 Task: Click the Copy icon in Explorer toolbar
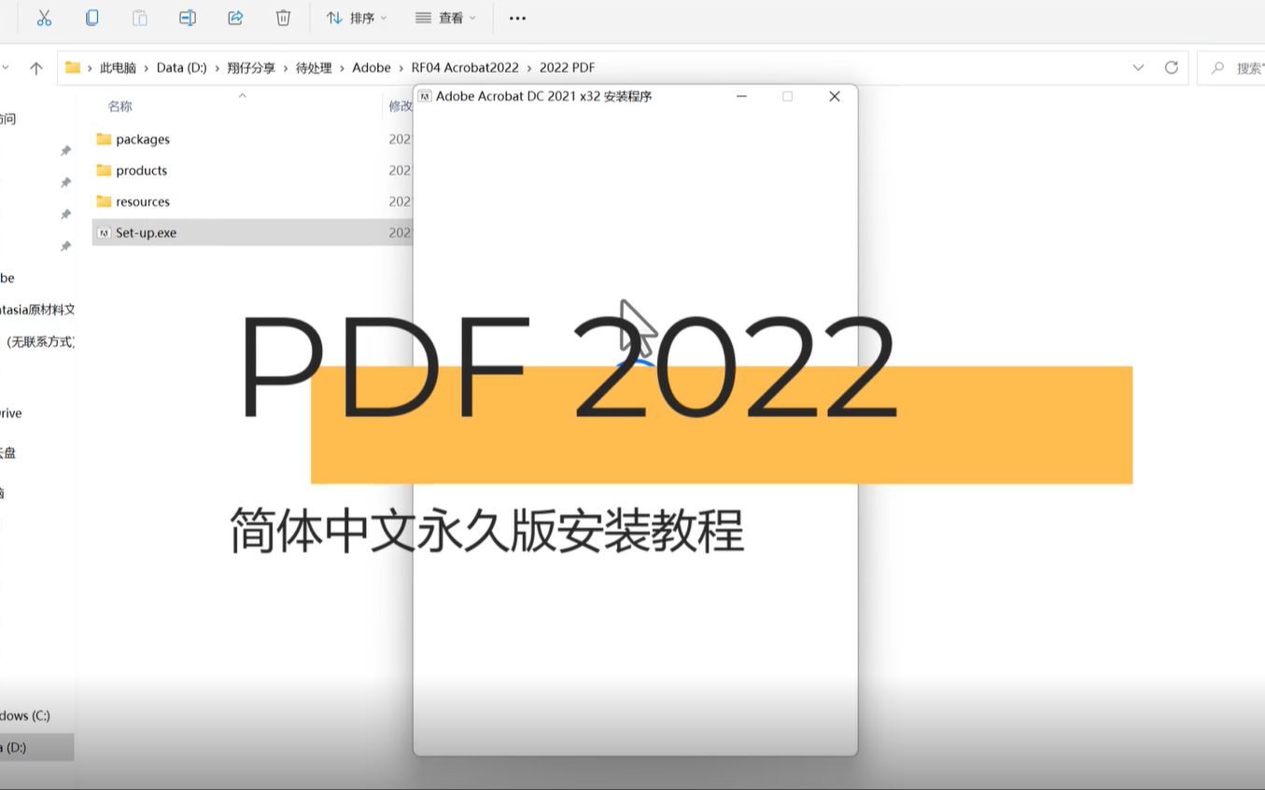pos(91,18)
